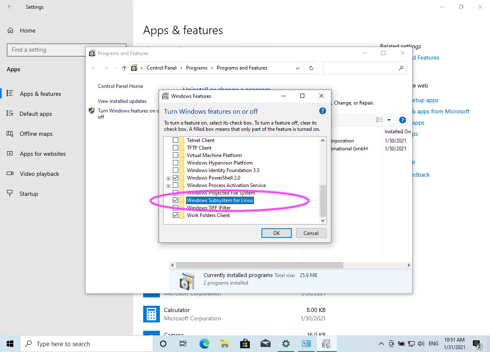Expand Windows Process Activation Service

[169, 185]
